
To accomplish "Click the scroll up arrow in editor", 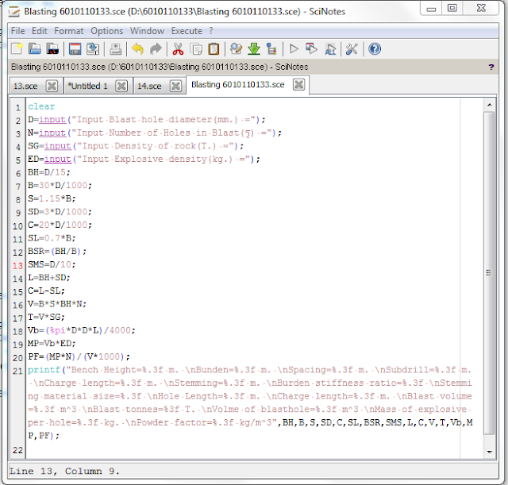I will click(489, 105).
